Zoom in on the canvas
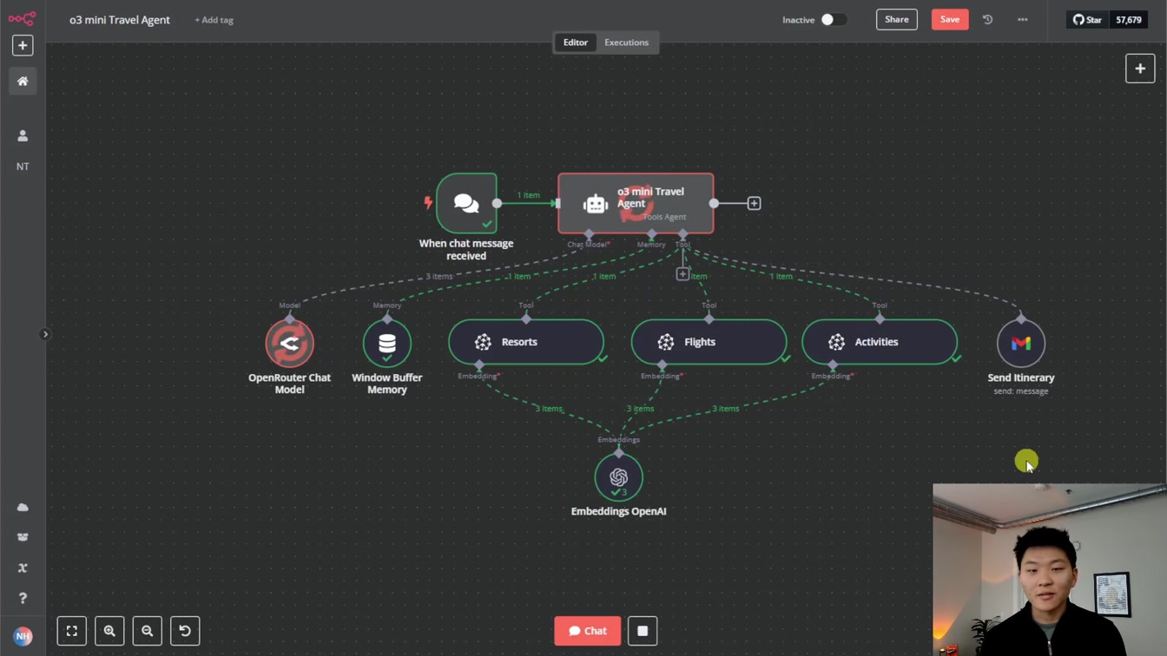Image resolution: width=1167 pixels, height=656 pixels. [109, 631]
